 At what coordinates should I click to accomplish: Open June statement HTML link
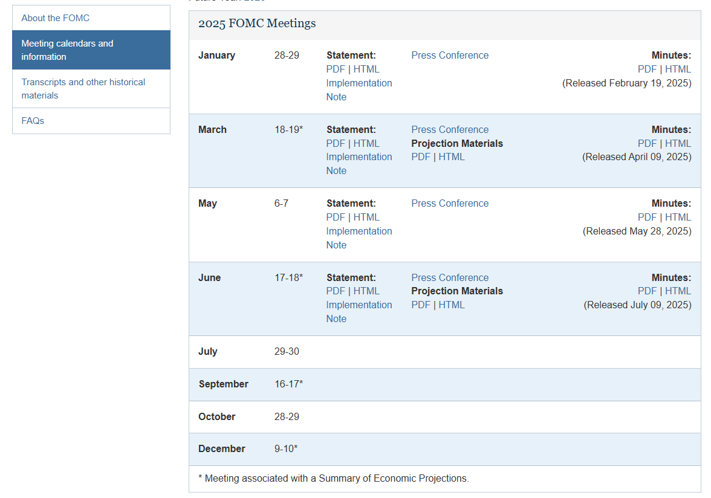click(x=366, y=291)
